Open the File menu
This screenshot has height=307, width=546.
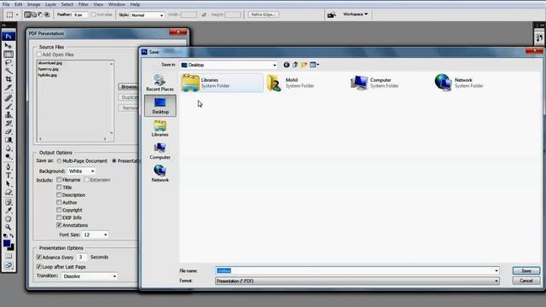(6, 4)
